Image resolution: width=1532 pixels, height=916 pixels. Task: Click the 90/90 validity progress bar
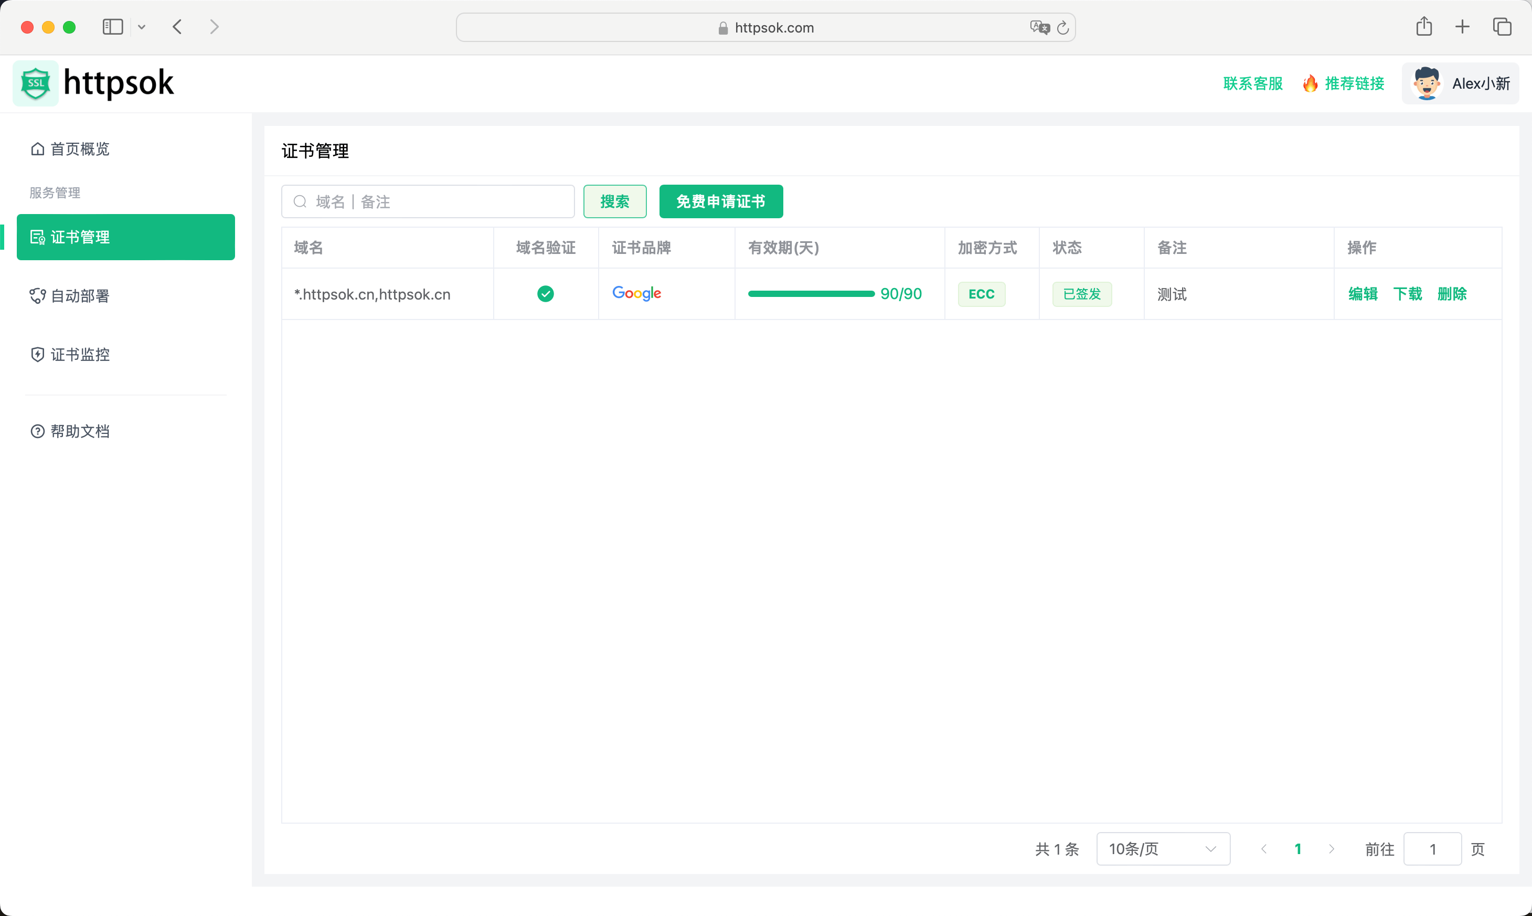[811, 294]
